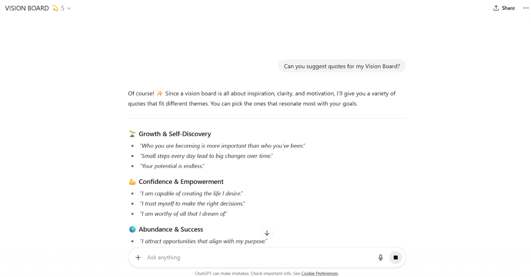Click the "Confidence & Empowerment" heading

tap(181, 182)
